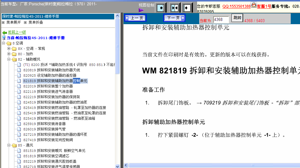Click the 4368 / 5403 page counter
Viewport: 300px width, 168px height.
(x=254, y=21)
